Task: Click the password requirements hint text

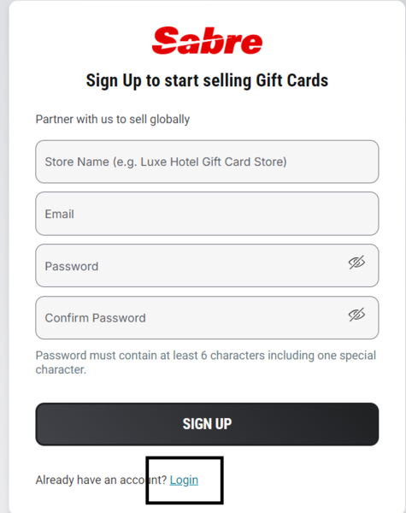Action: [206, 363]
